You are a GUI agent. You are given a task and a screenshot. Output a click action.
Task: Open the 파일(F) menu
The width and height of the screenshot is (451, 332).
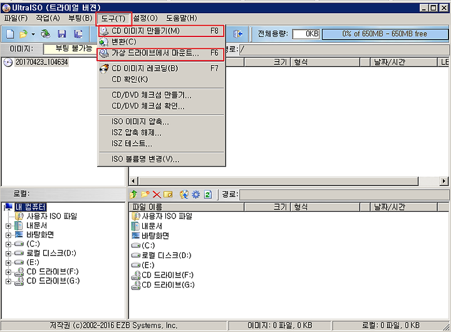(16, 18)
